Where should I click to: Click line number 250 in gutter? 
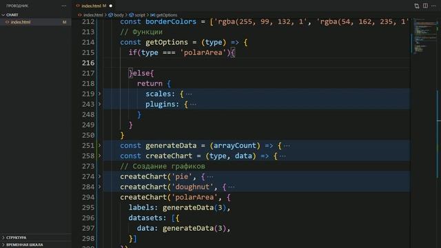(88, 135)
